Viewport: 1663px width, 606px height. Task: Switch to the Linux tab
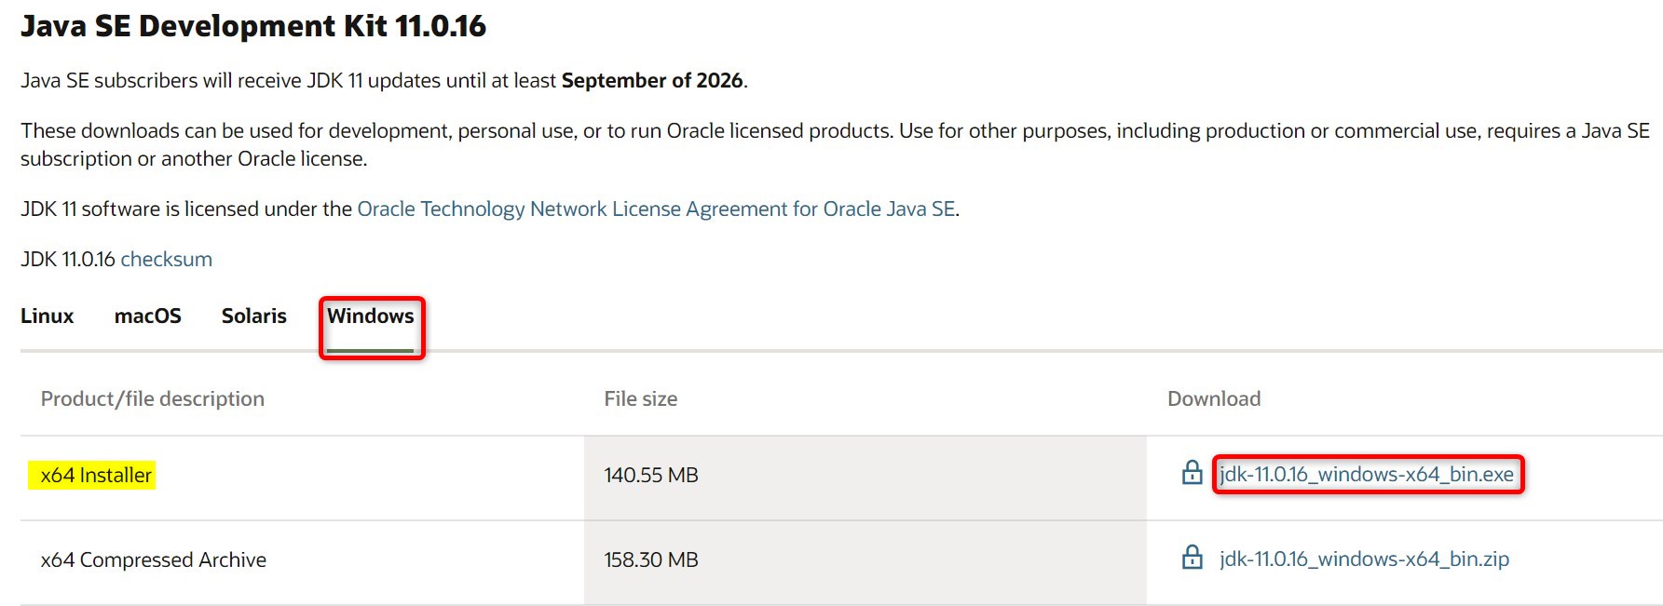tap(47, 316)
